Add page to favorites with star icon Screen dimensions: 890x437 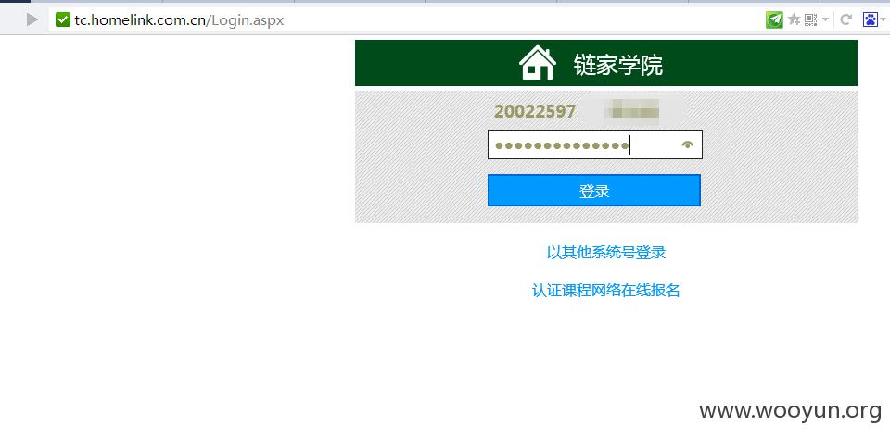click(x=795, y=19)
